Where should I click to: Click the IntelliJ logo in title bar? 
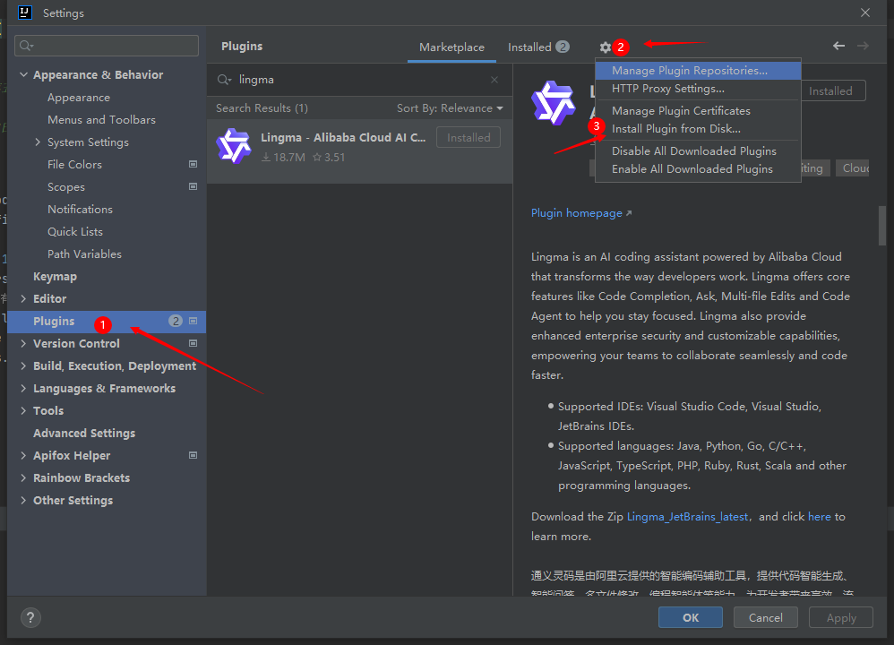click(x=25, y=13)
